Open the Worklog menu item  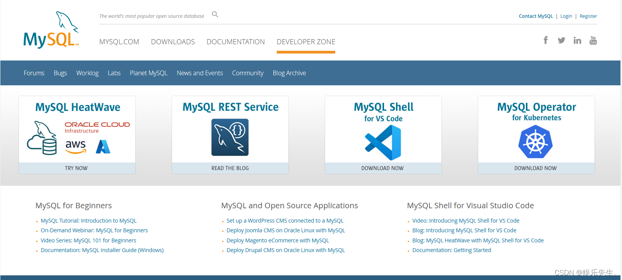pos(87,73)
